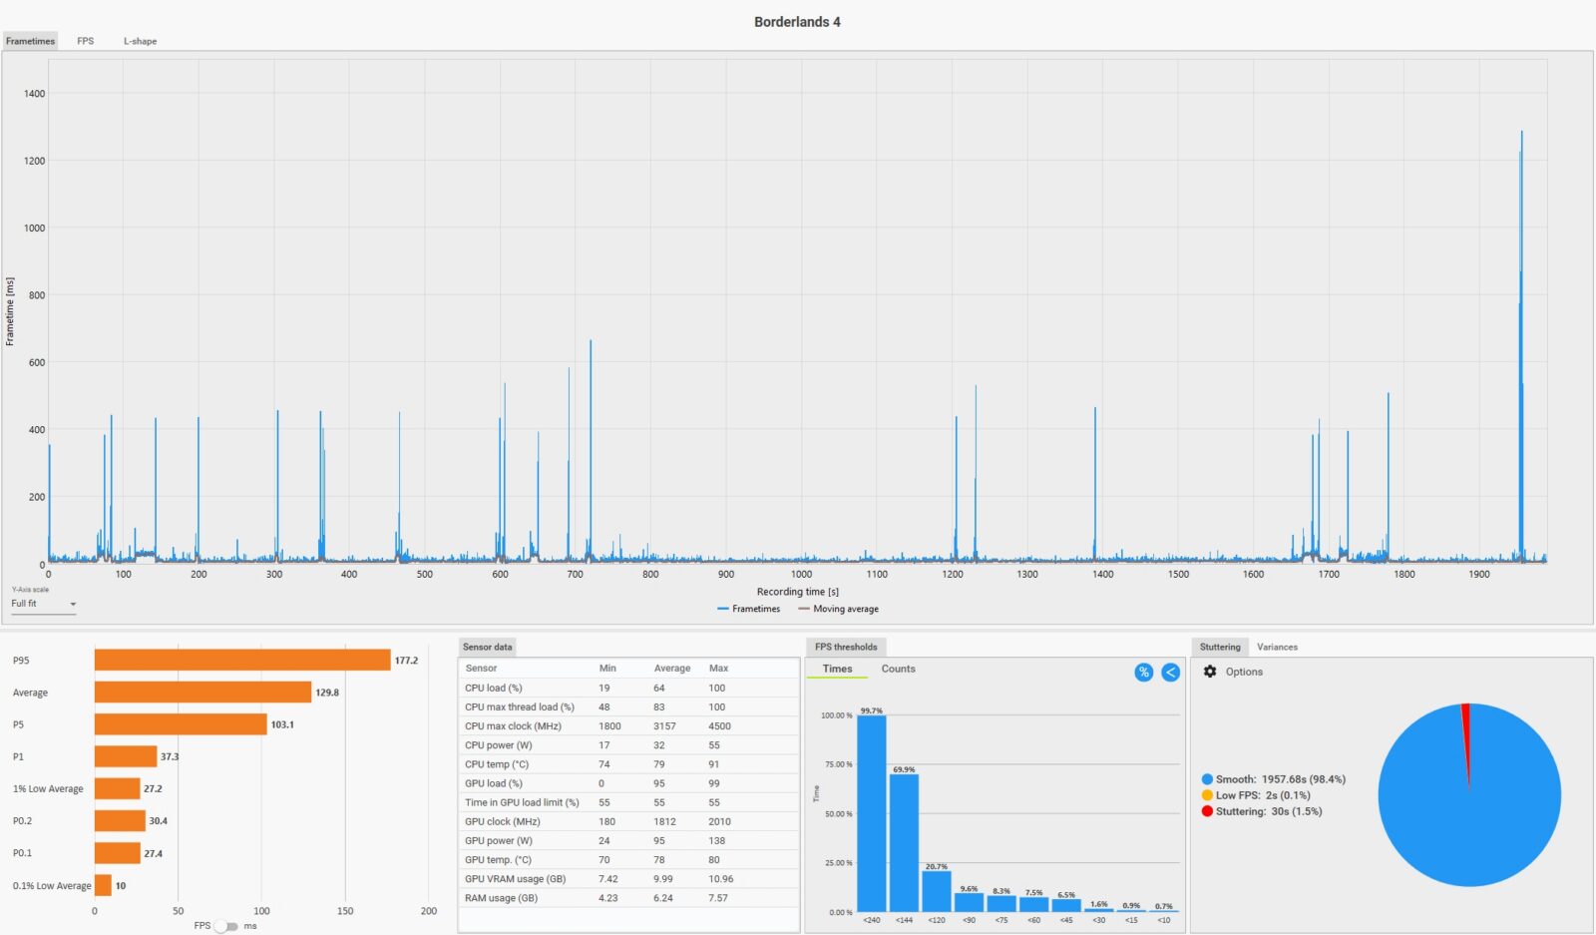Click the orange Low FPS legend dot
Image resolution: width=1596 pixels, height=935 pixels.
[1207, 795]
